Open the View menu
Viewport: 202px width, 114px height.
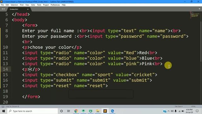point(27,5)
